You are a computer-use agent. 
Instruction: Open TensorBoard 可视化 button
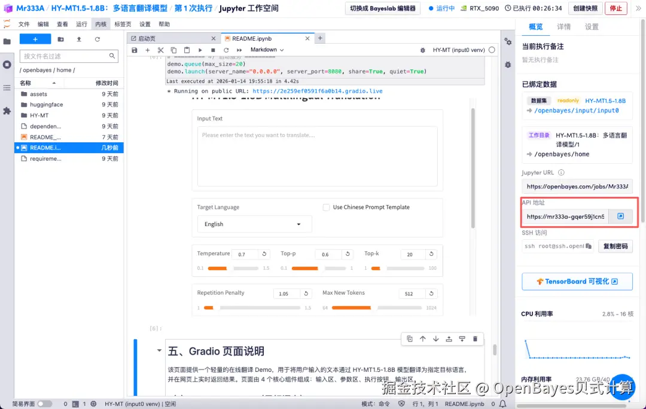click(x=577, y=281)
